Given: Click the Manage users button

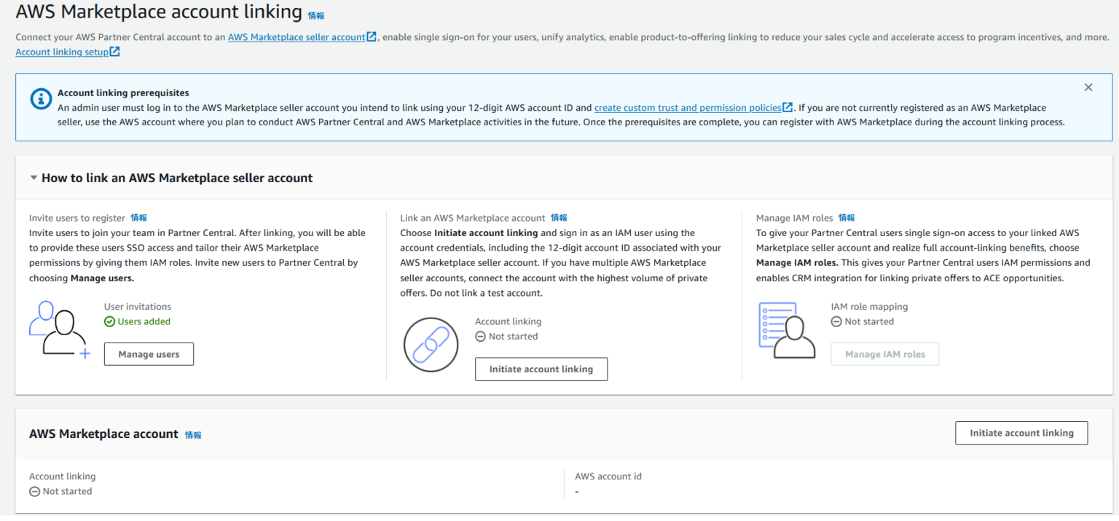Looking at the screenshot, I should (x=149, y=353).
